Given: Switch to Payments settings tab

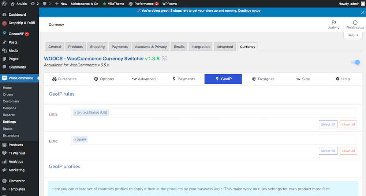Looking at the screenshot, I should click(x=120, y=47).
